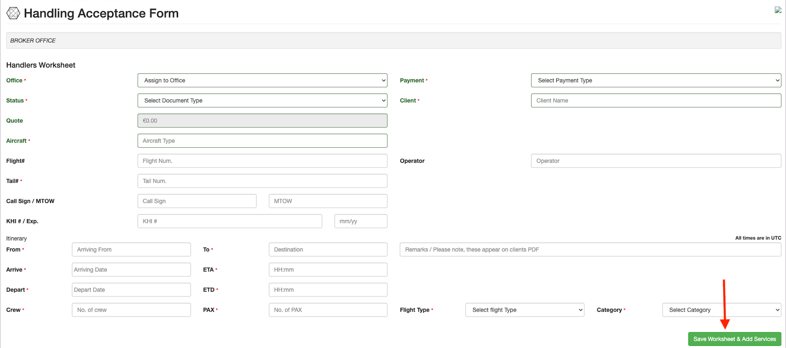Focus the Destination input field
Image resolution: width=786 pixels, height=348 pixels.
[328, 249]
